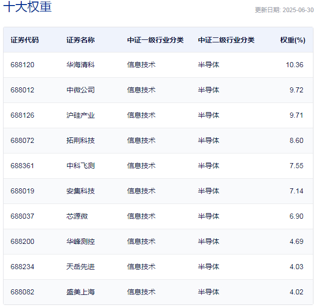Click the 中证一级行业分类 column header
Image resolution: width=316 pixels, height=307 pixels.
pos(155,40)
